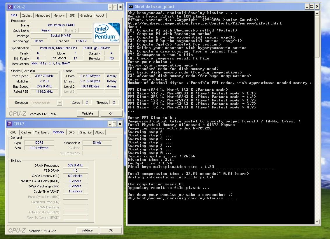
Task: Click the Cycle Time (tRAS) value 15 clocks
Action: (x=75, y=191)
